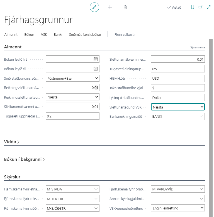214x217 pixels.
Task: Open the Póstnúmer+Bær dropdown
Action: [x=72, y=78]
